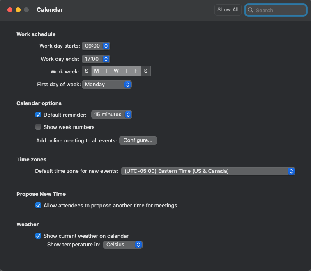This screenshot has width=311, height=271.
Task: Toggle Saturday in the work week
Action: (x=146, y=71)
